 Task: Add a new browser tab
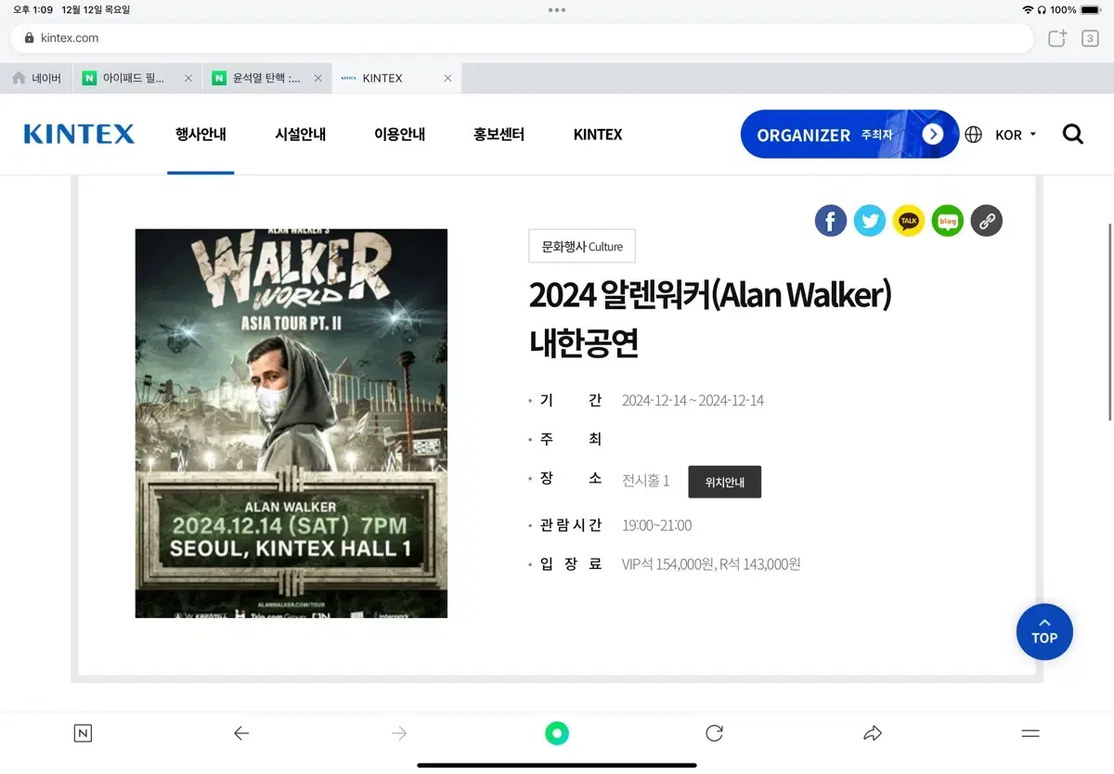pos(1056,38)
